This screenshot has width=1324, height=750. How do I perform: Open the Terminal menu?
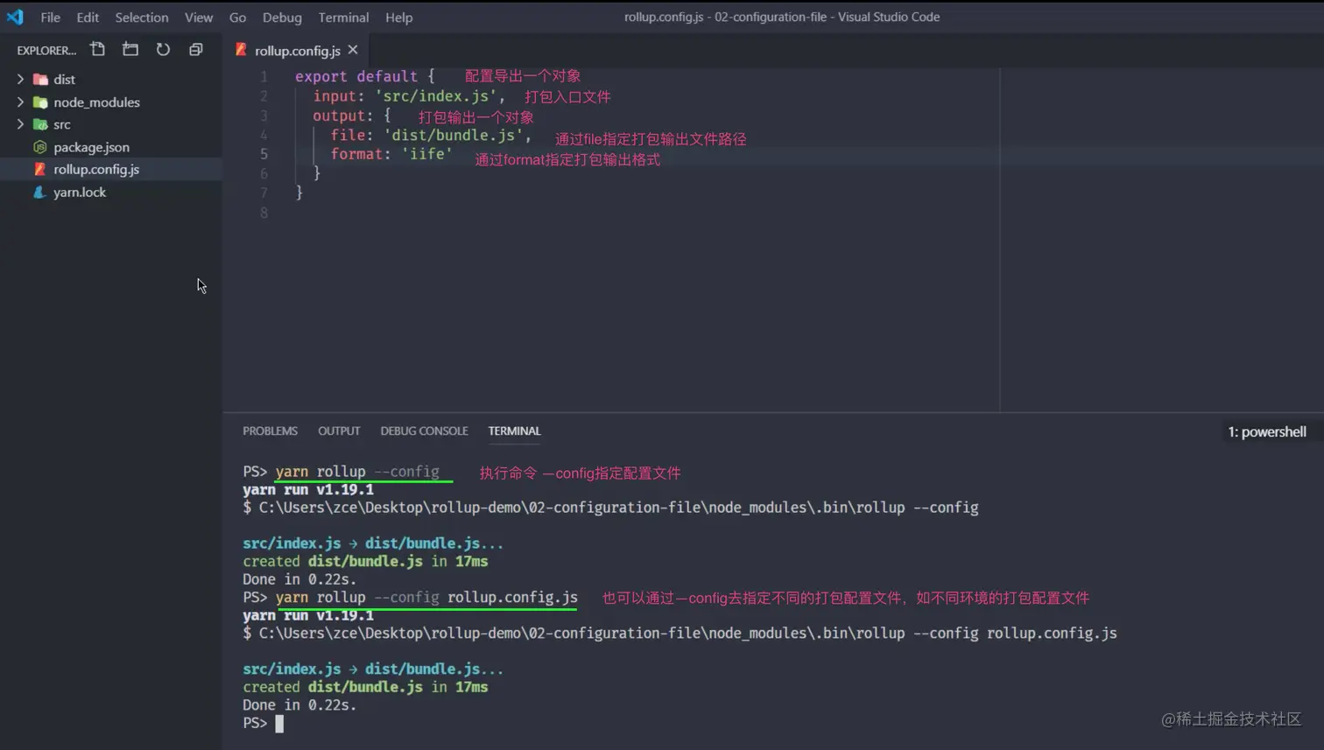[x=343, y=18]
